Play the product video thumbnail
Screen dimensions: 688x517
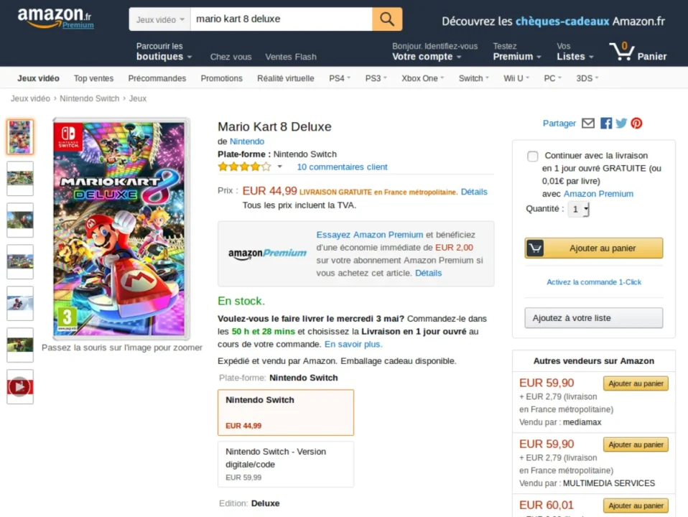20,387
